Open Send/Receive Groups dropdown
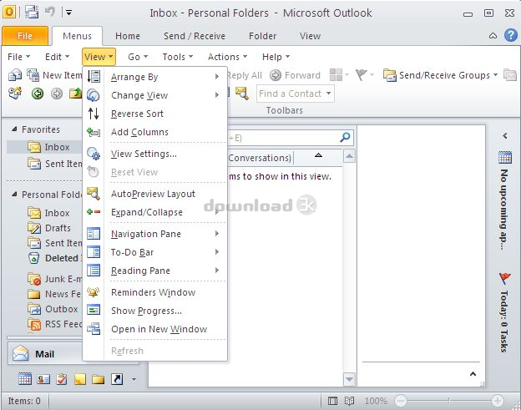 click(x=440, y=75)
